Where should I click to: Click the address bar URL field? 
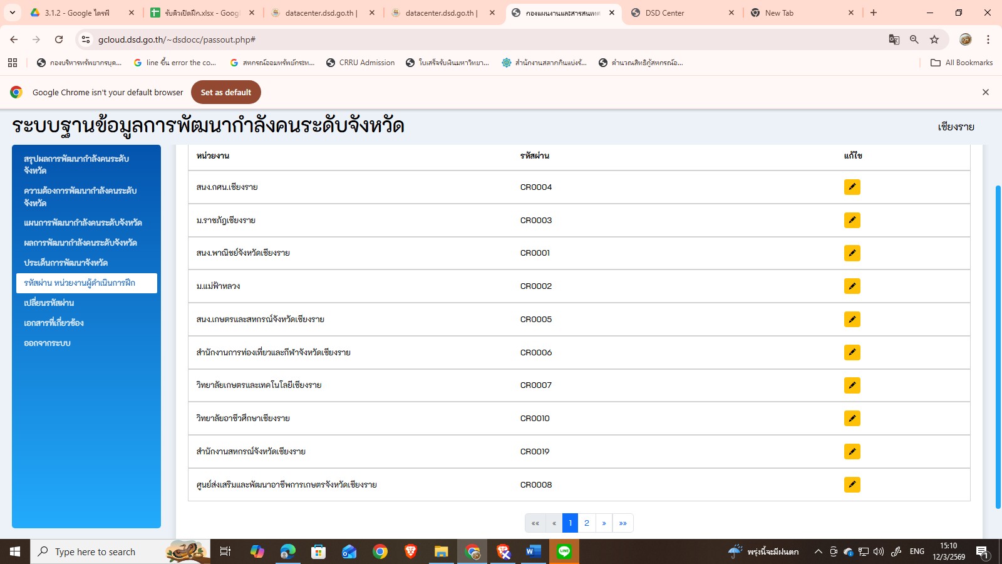pos(438,39)
